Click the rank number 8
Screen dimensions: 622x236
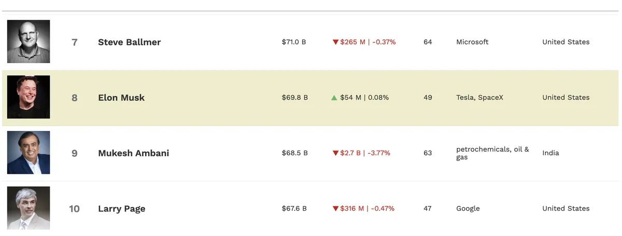click(75, 97)
